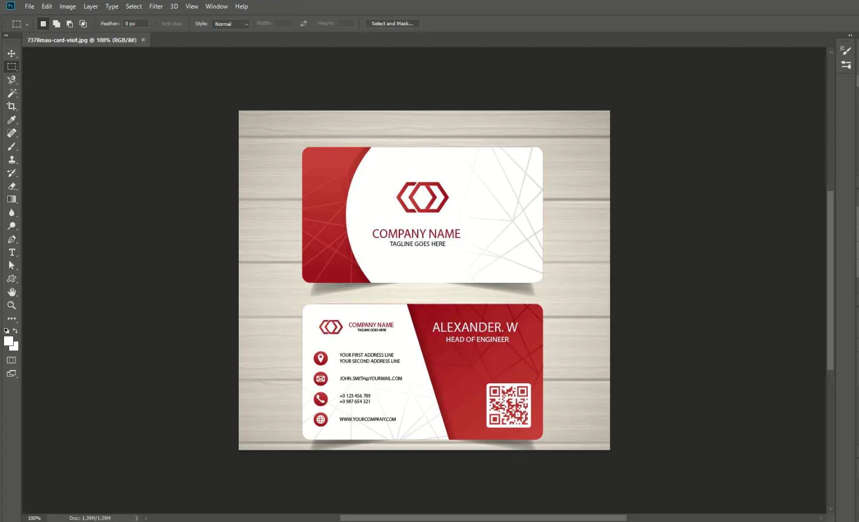Open the Brush Settings panel icon
This screenshot has height=522, width=859.
point(846,50)
